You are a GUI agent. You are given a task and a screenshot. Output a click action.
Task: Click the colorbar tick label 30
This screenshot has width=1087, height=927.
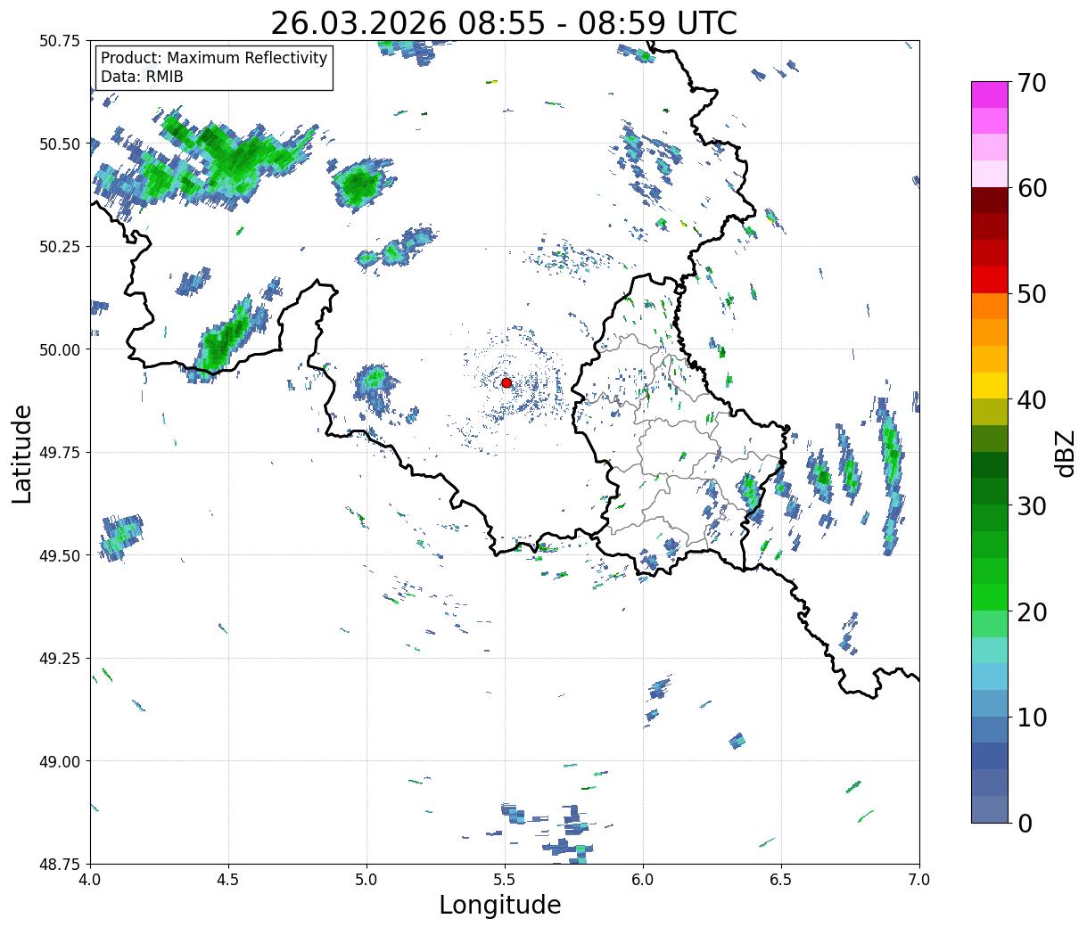click(x=1032, y=505)
